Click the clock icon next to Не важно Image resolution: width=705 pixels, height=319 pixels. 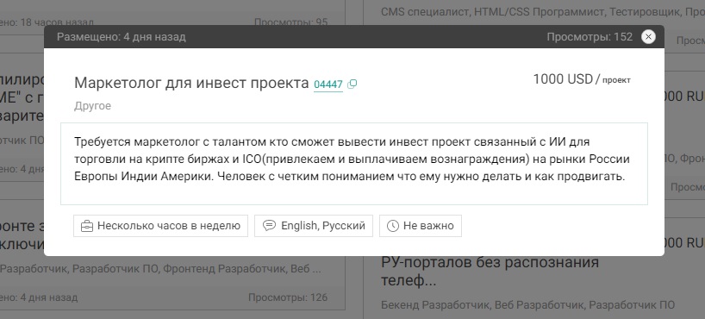(393, 226)
